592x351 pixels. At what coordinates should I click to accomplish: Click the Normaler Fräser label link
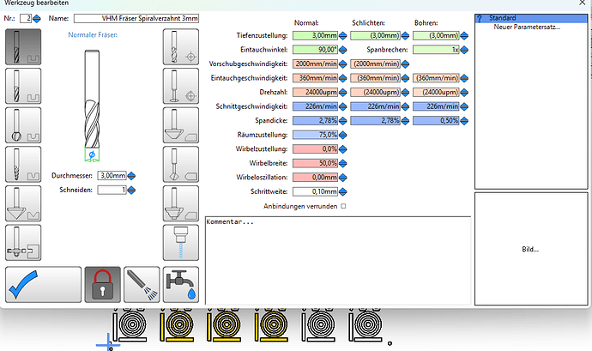click(93, 35)
